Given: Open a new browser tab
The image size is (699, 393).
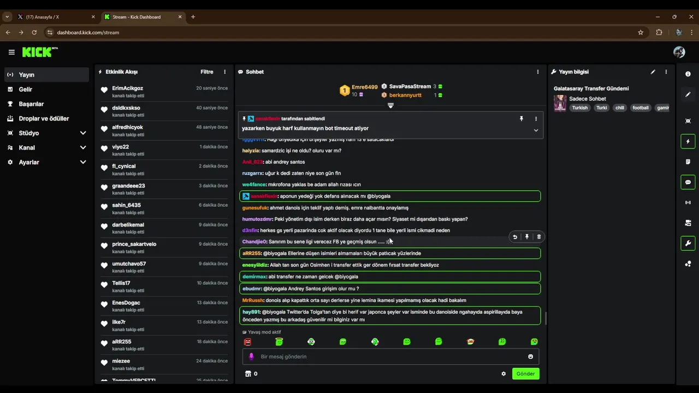Looking at the screenshot, I should pos(193,17).
